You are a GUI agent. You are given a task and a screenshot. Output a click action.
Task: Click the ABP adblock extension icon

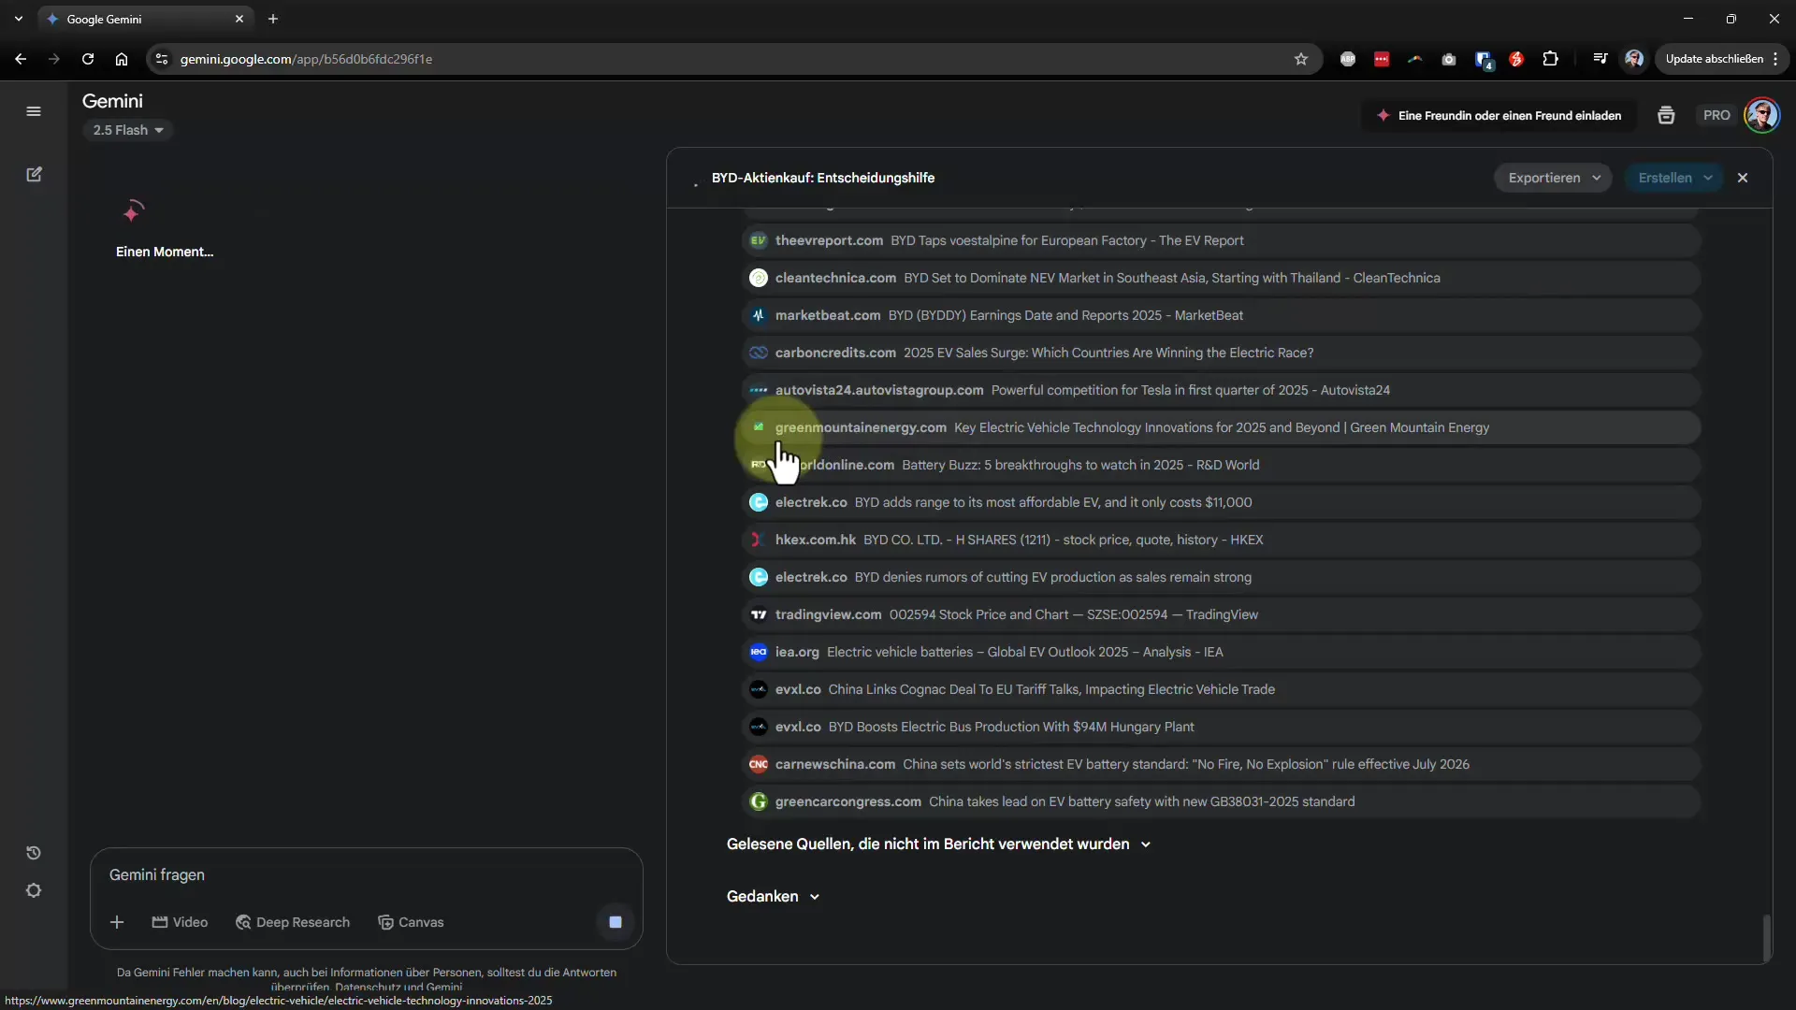[1348, 59]
